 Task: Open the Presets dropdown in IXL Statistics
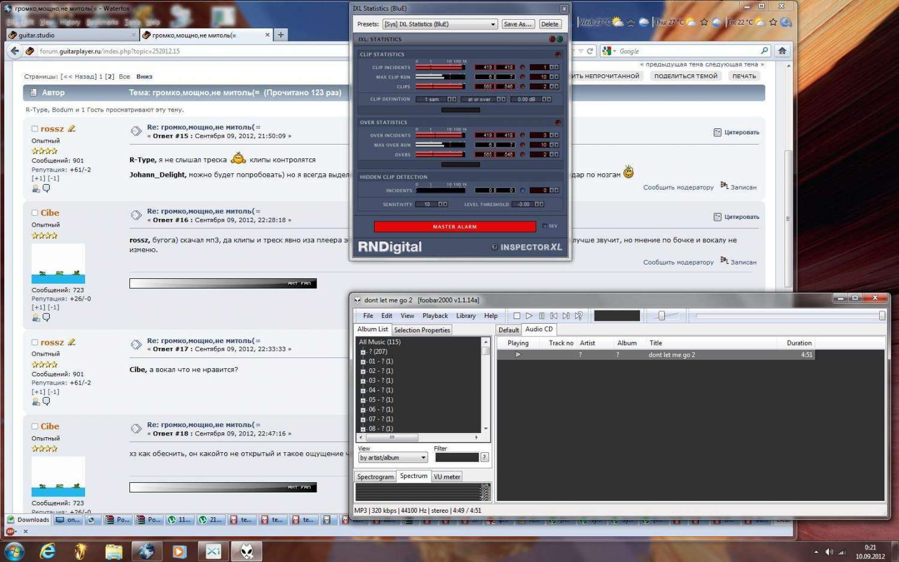(x=440, y=24)
